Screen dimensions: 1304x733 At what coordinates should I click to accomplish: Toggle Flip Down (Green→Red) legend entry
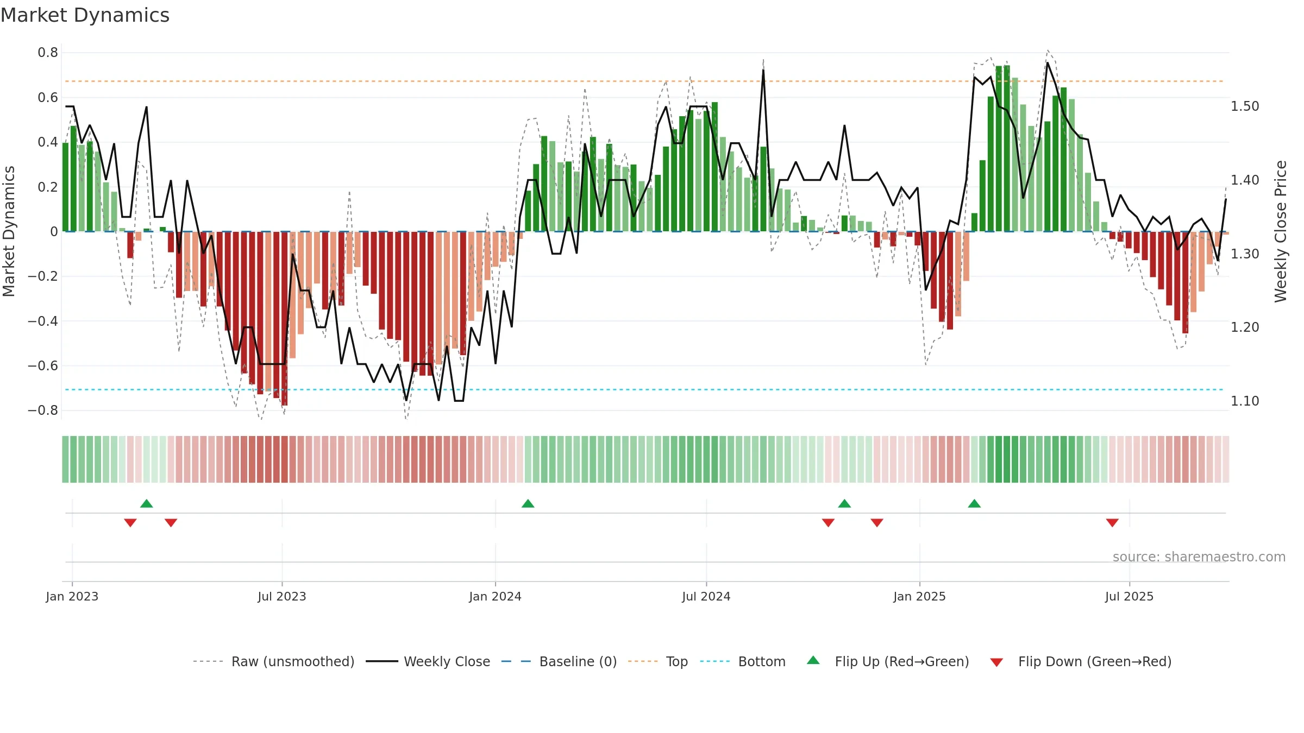[1081, 661]
